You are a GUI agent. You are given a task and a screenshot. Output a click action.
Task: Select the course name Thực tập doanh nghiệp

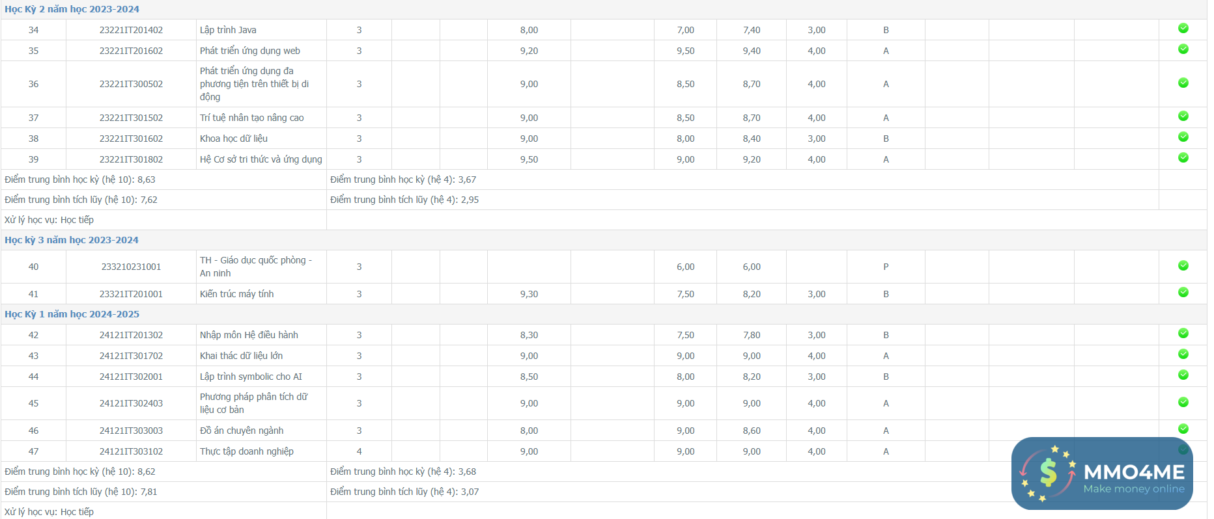tap(246, 451)
